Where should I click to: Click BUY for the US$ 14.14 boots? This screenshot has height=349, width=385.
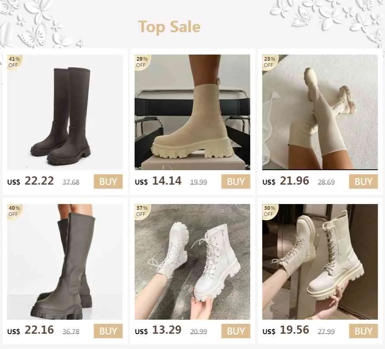(236, 182)
